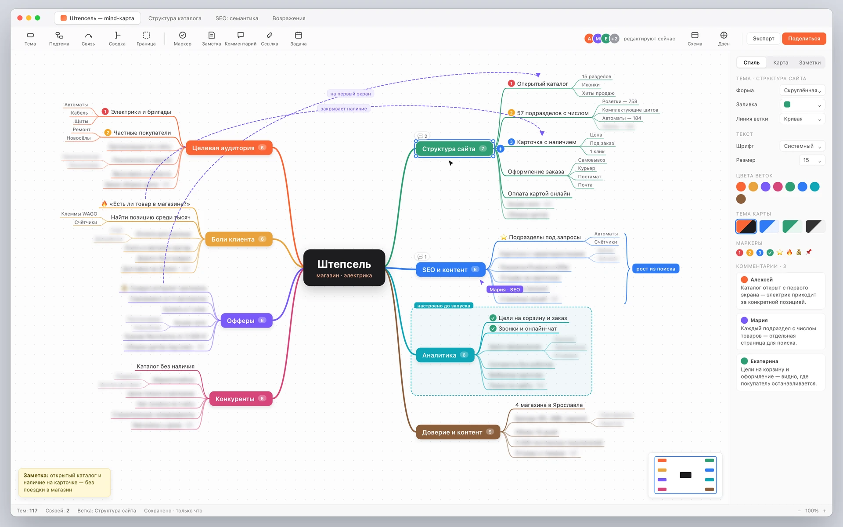This screenshot has height=527, width=843.
Task: Switch to Схема outline view
Action: [695, 35]
